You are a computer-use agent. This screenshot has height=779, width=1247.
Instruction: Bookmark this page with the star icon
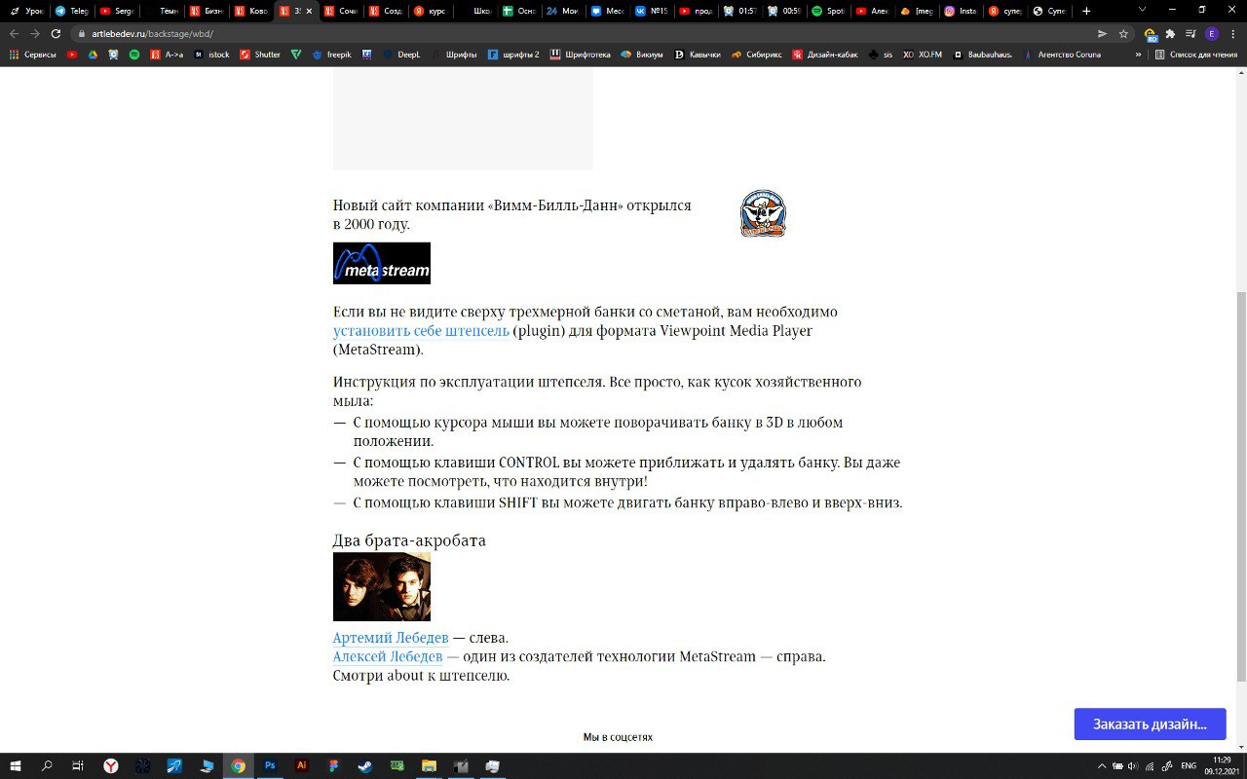(x=1123, y=33)
